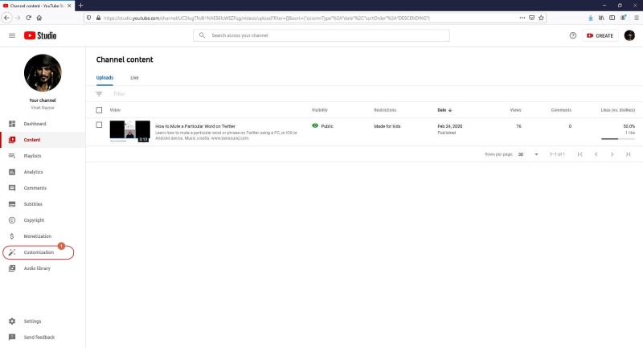
Task: Open Copyright in the sidebar
Action: pos(43,220)
